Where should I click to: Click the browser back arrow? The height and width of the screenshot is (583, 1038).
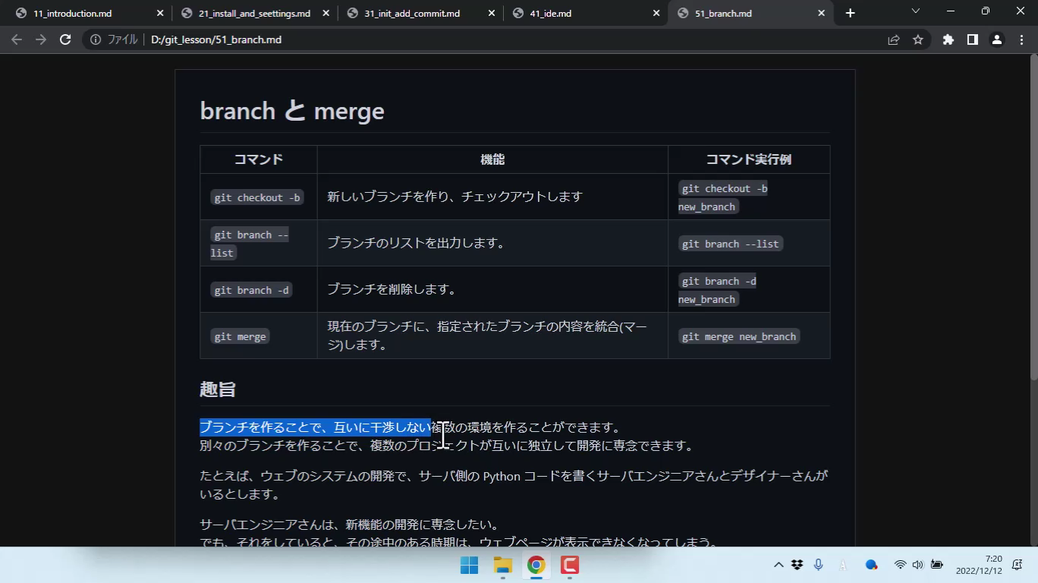[x=17, y=39]
